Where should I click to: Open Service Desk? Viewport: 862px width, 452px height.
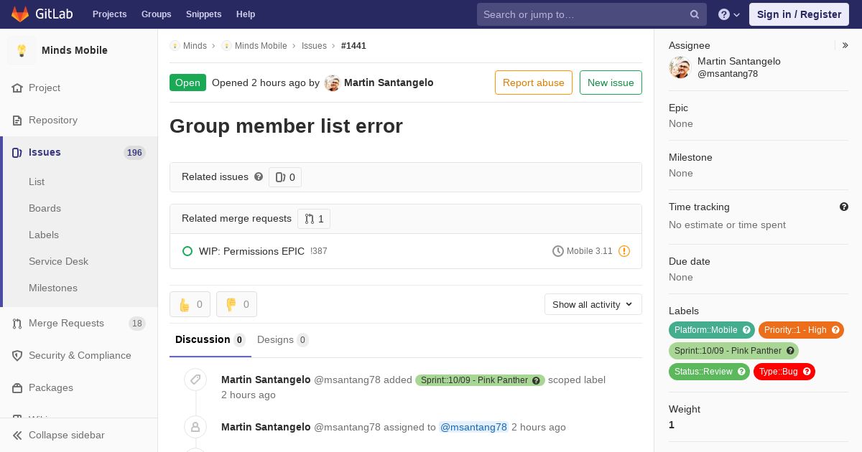[x=58, y=261]
